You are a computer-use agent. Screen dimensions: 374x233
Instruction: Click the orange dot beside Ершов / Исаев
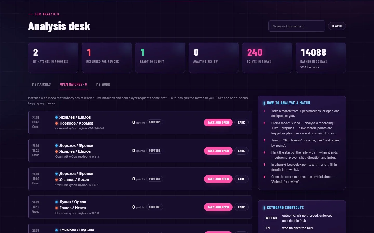pyautogui.click(x=57, y=208)
